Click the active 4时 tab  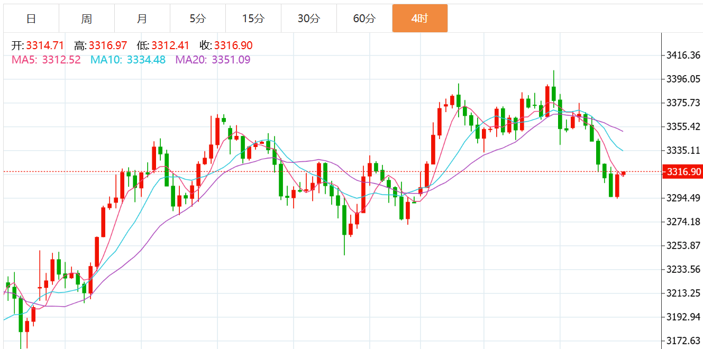[x=419, y=19]
